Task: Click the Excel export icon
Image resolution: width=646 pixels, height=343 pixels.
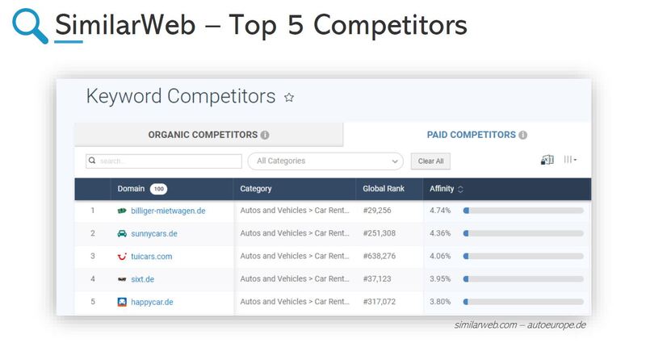Action: point(547,160)
